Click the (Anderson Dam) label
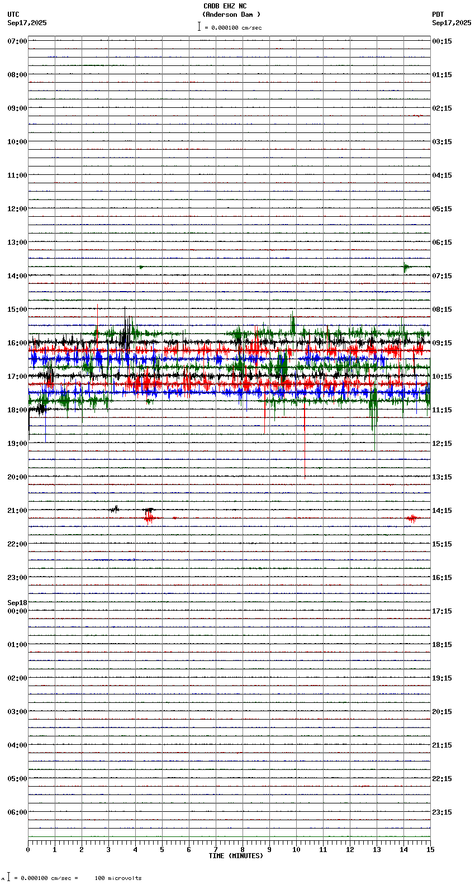 tap(231, 15)
